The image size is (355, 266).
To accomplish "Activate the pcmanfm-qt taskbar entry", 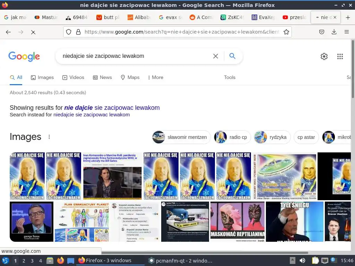I will point(180,260).
